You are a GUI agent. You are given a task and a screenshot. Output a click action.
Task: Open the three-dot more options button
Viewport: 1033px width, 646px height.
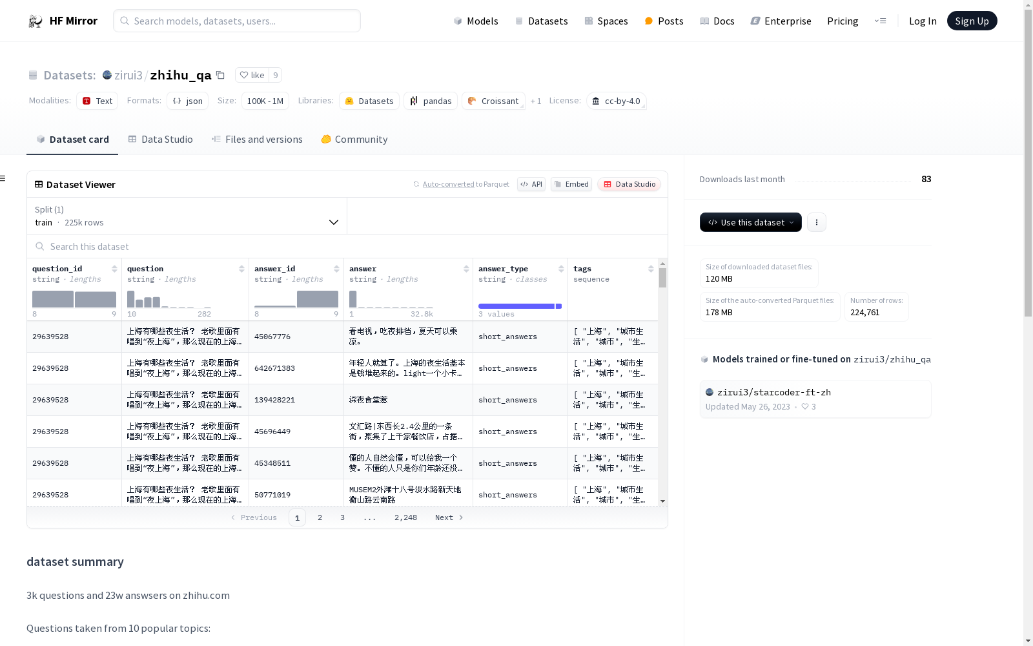pos(817,222)
